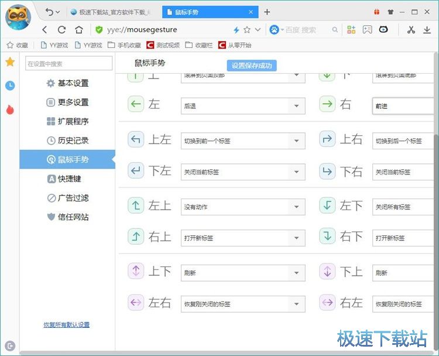
Task: Open the extensions grid icon
Action: tap(351, 29)
